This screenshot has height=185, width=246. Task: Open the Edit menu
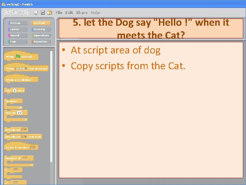tap(69, 13)
